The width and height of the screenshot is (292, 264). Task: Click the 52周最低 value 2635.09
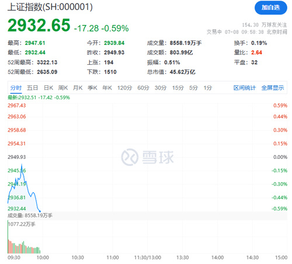point(47,72)
